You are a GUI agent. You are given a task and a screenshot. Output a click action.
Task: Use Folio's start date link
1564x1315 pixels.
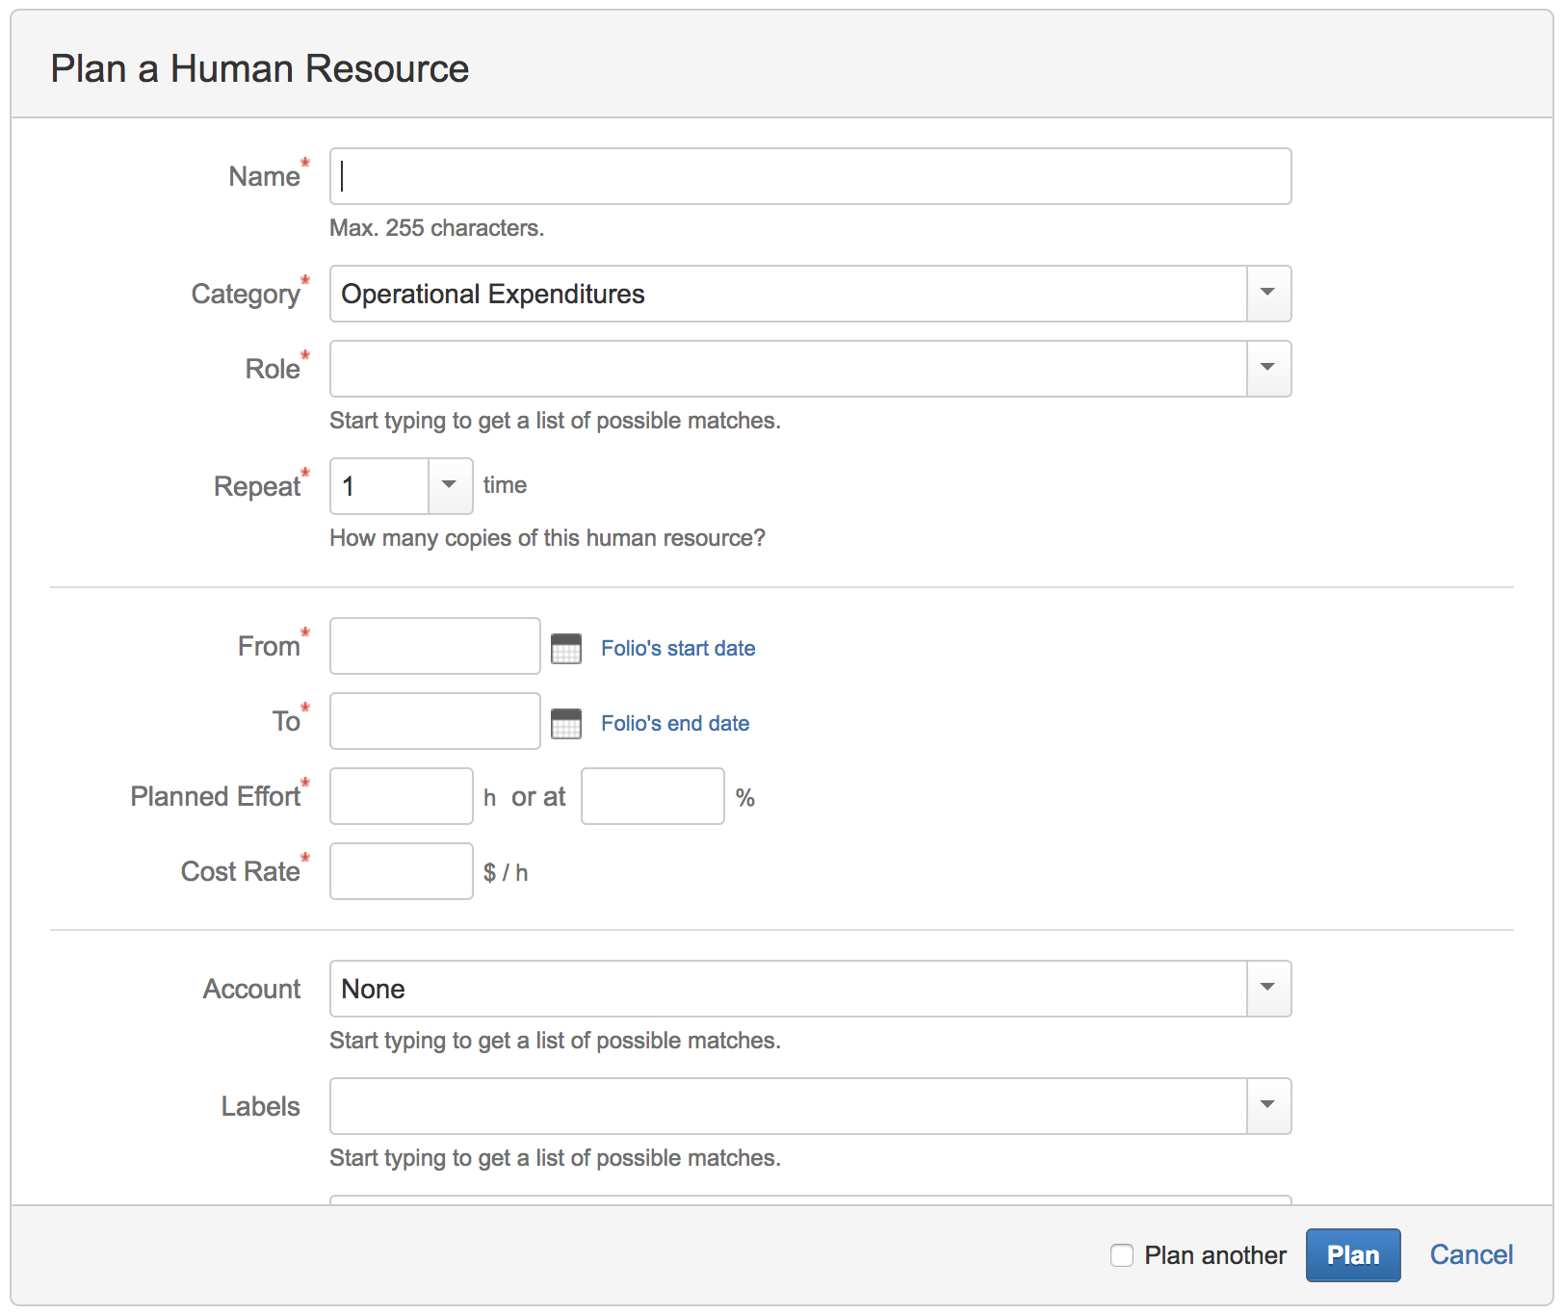(x=678, y=648)
